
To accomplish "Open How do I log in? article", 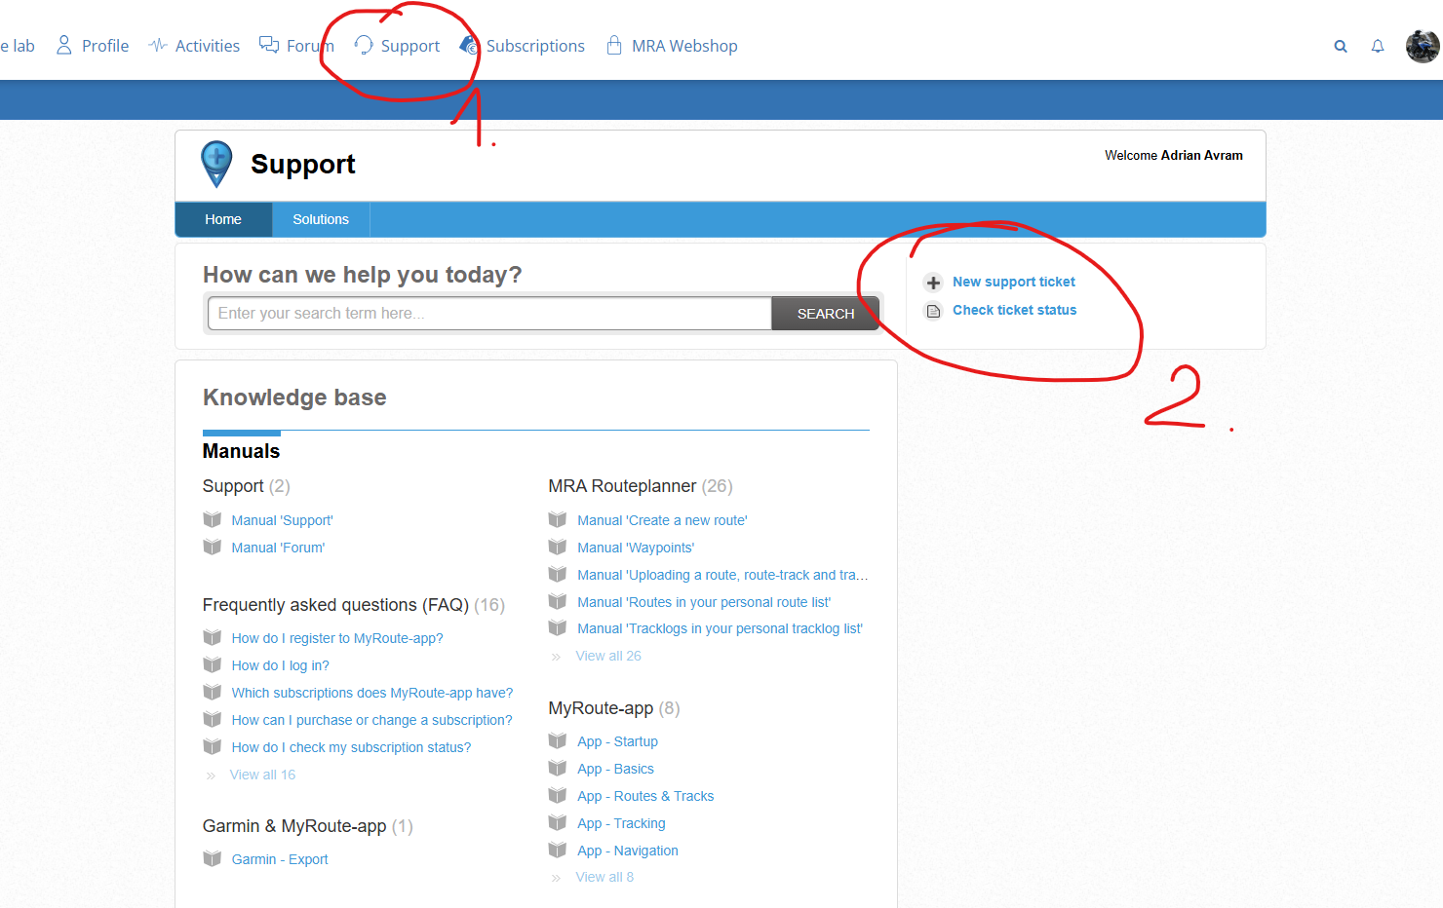I will pos(281,665).
